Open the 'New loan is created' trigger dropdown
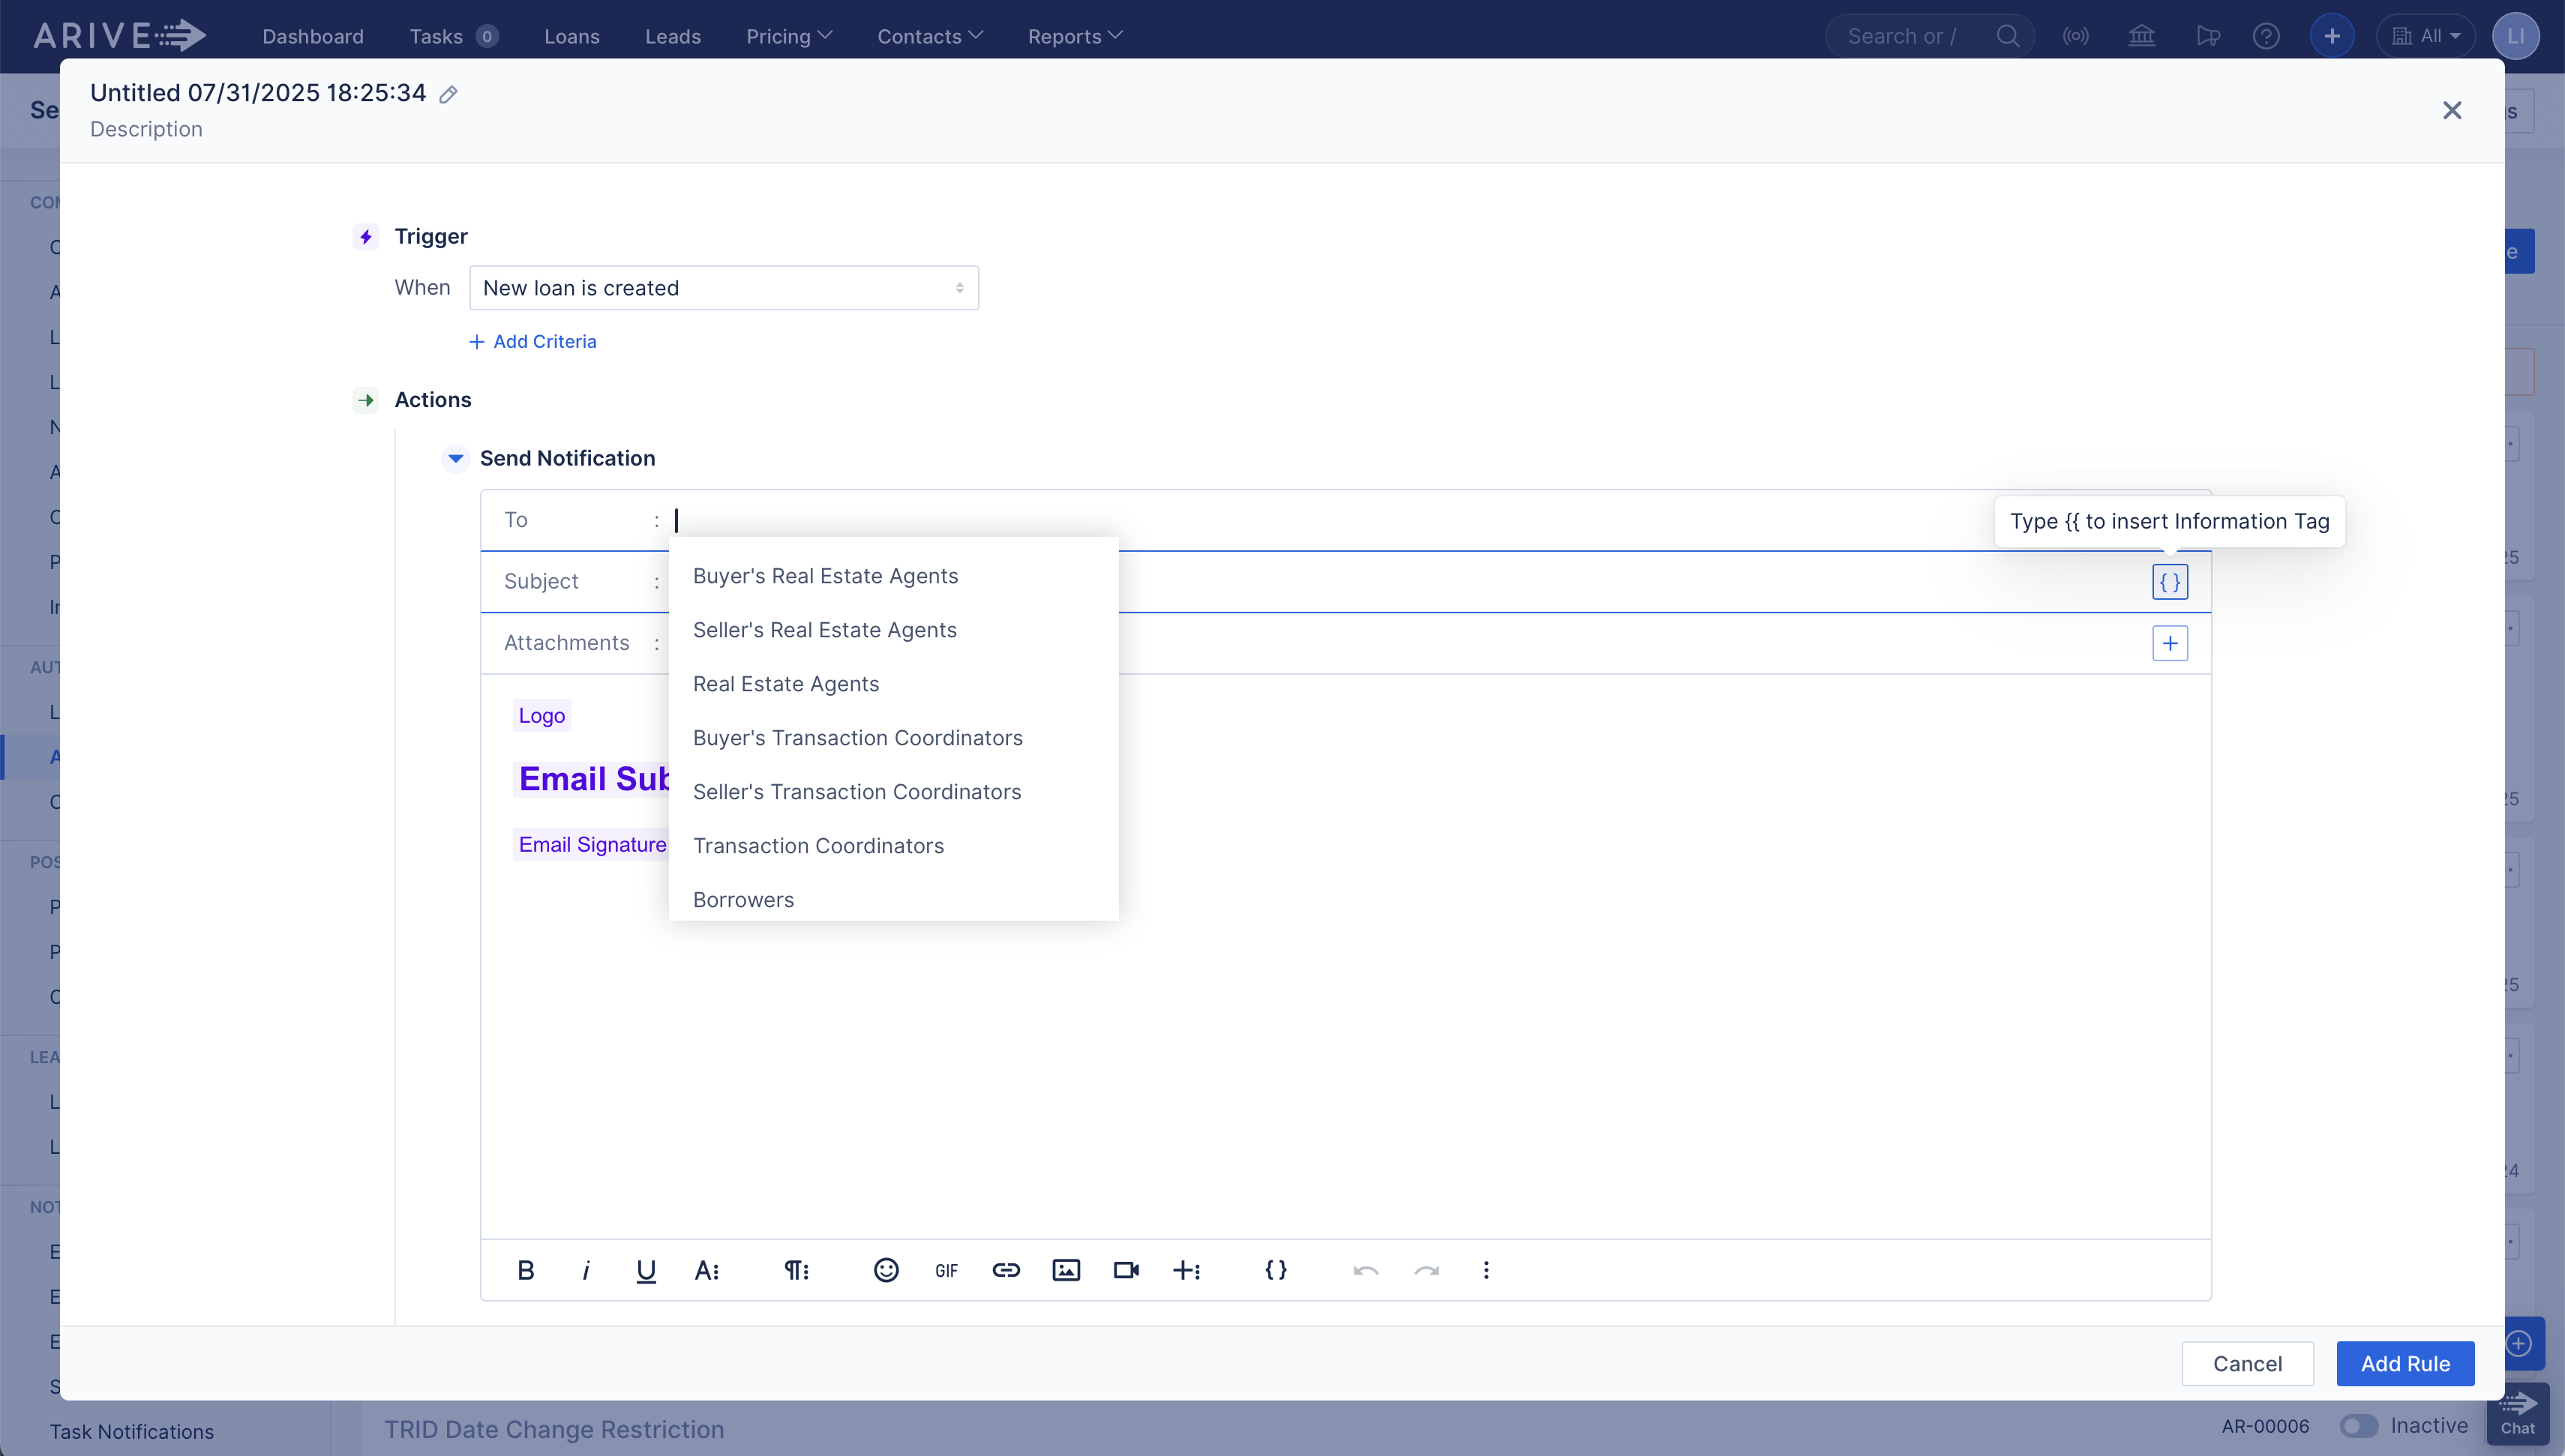 click(x=723, y=287)
